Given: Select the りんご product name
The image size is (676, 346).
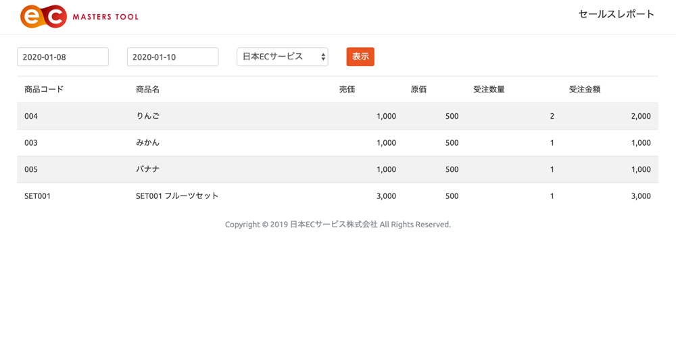Looking at the screenshot, I should [148, 116].
